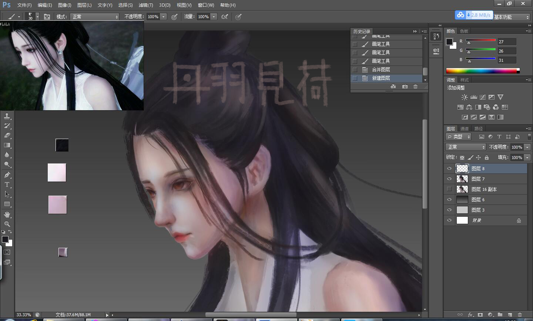This screenshot has height=321, width=533.
Task: Switch to the 通道 tab
Action: 465,129
